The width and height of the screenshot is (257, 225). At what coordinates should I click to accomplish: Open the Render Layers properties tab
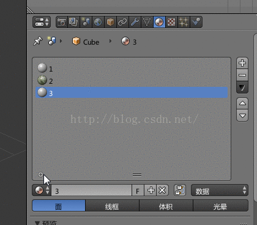(73, 22)
